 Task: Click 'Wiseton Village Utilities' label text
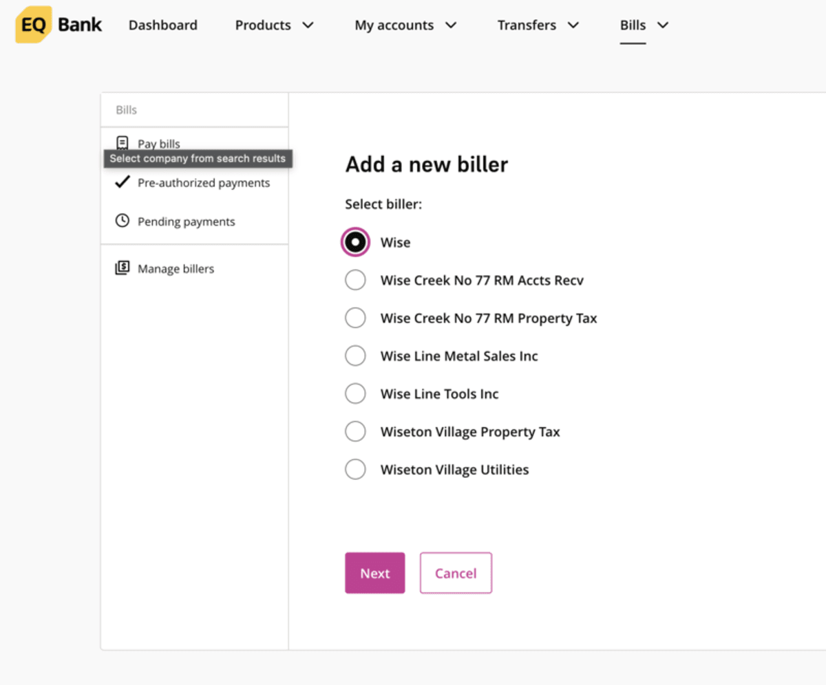[x=454, y=470]
